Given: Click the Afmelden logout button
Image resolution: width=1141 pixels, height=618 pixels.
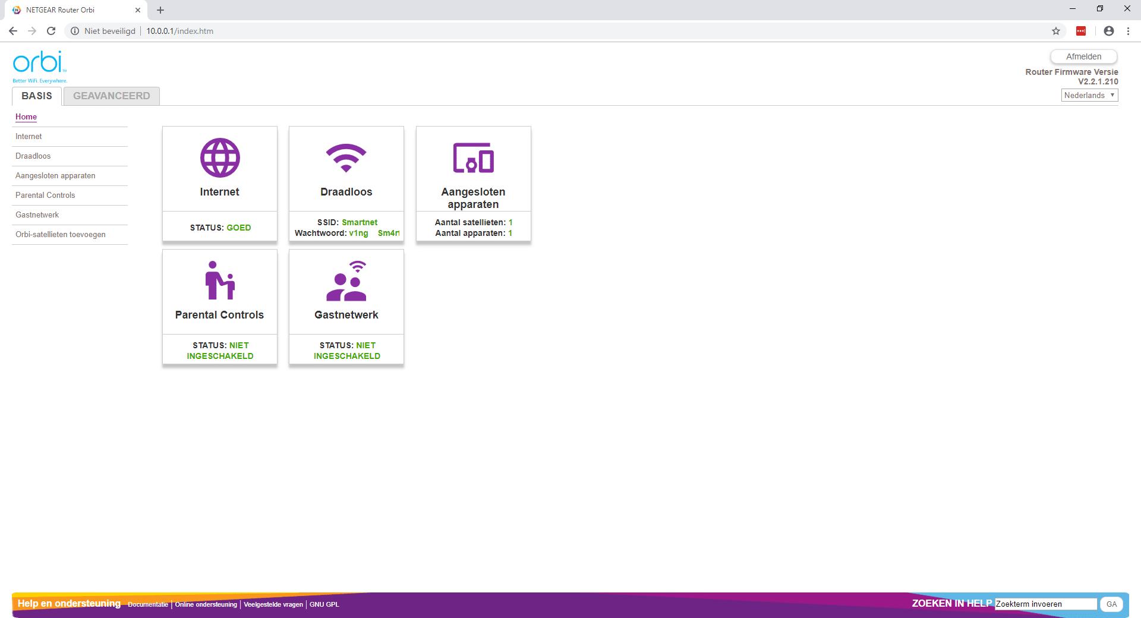Looking at the screenshot, I should point(1084,56).
